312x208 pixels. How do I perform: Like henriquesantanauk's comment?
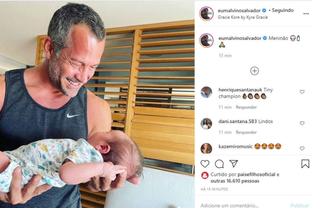(302, 92)
